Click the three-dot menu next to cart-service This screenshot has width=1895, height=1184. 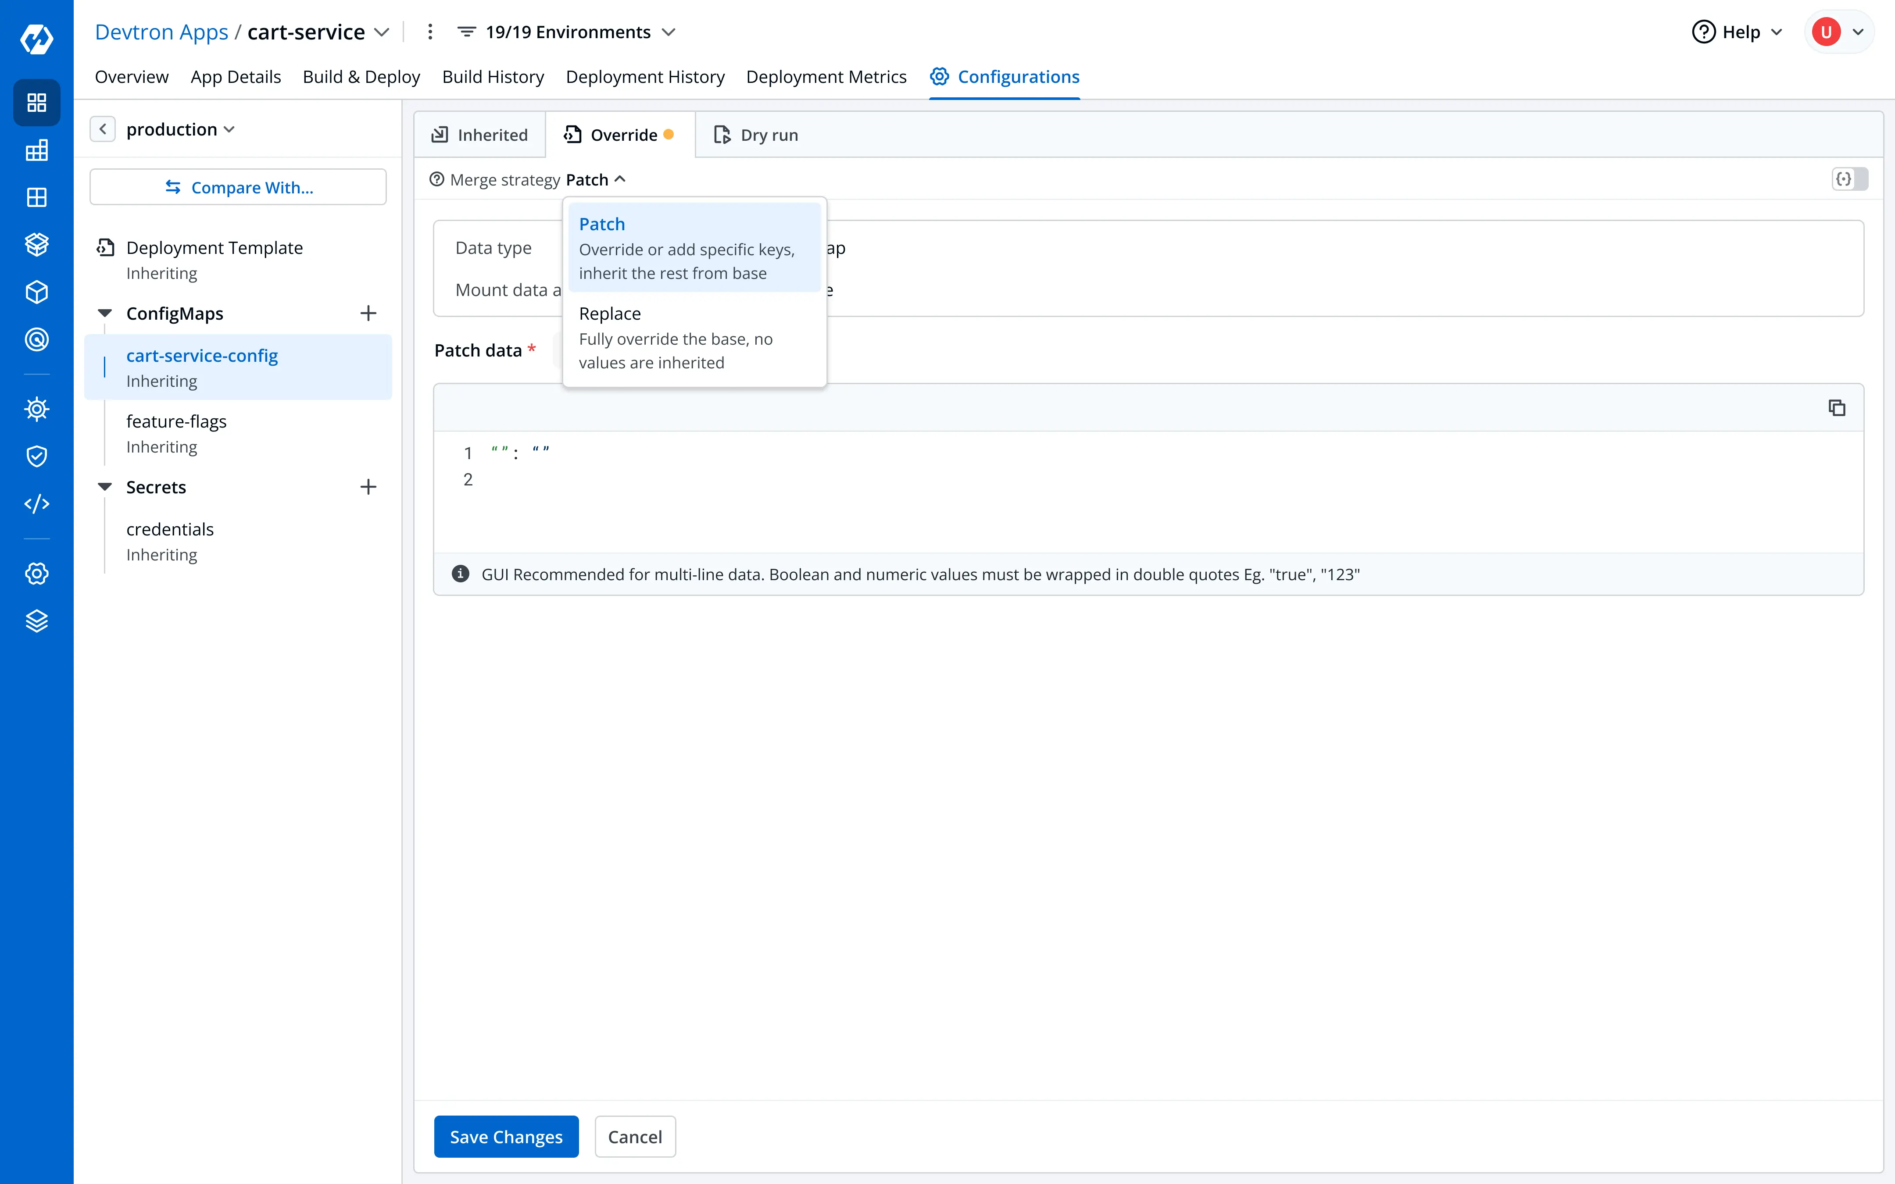coord(430,32)
